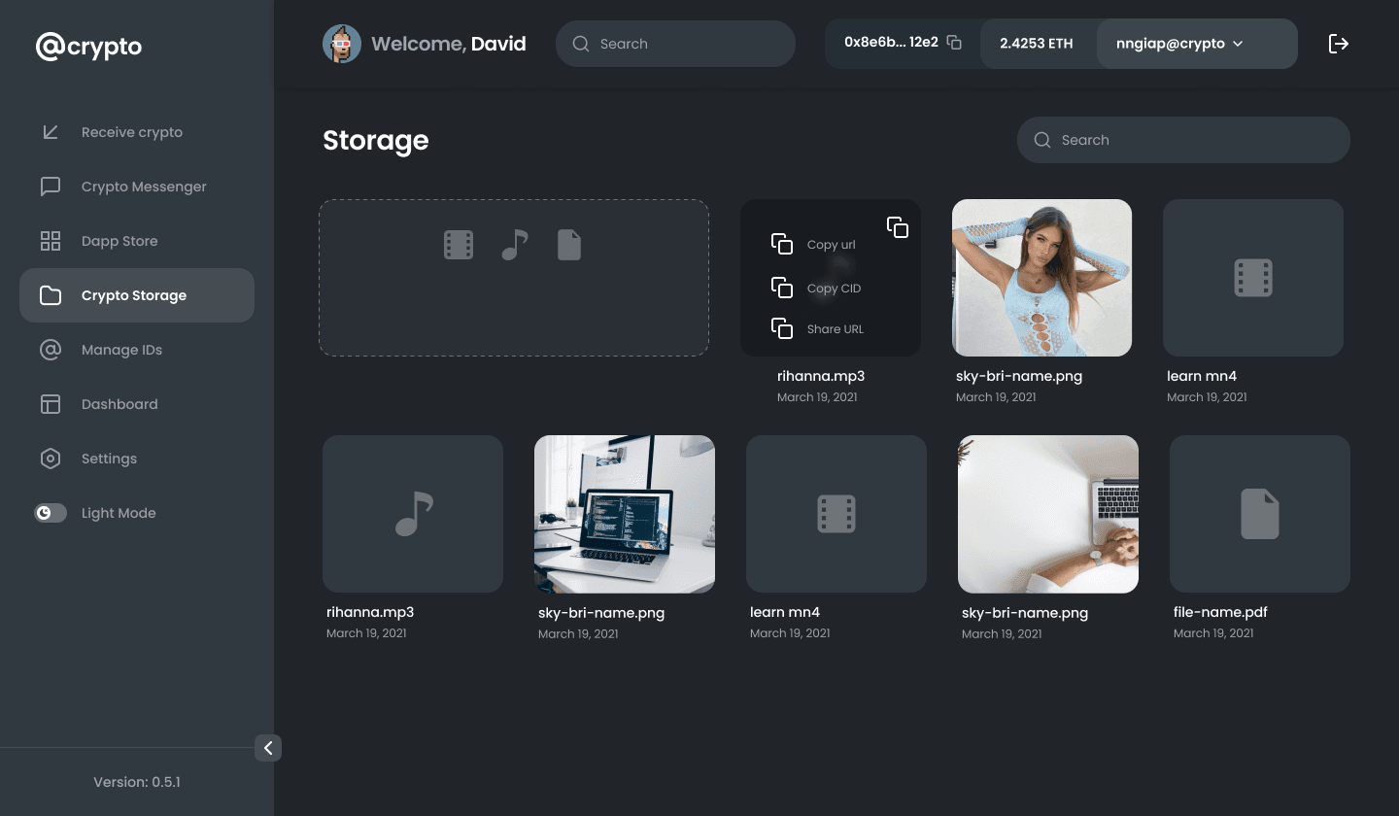This screenshot has height=816, width=1399.
Task: Select Share URL option
Action: click(x=836, y=328)
